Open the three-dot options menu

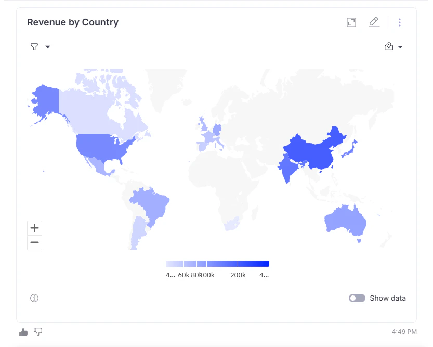point(400,22)
